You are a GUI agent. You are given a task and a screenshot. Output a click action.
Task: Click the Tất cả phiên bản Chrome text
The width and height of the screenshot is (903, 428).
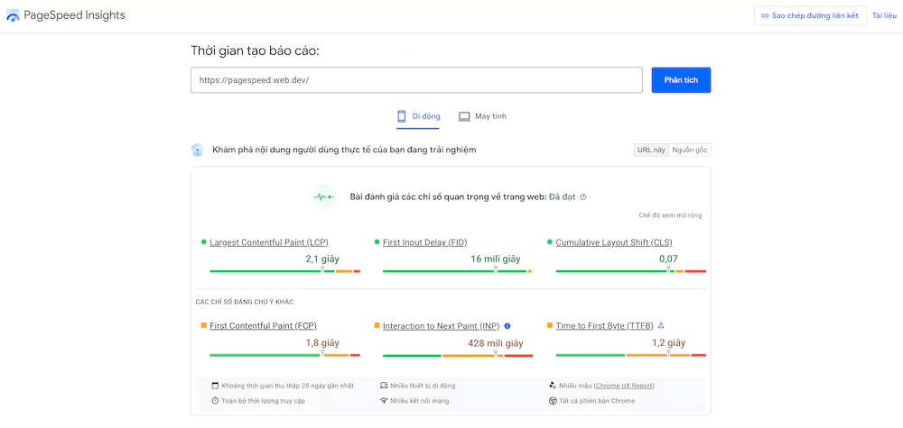click(x=597, y=400)
